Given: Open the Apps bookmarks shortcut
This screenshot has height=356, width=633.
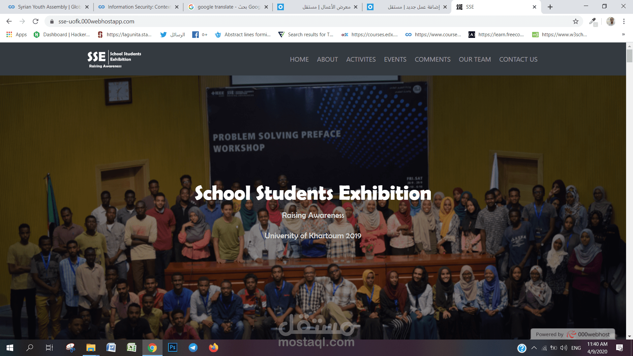Looking at the screenshot, I should click(16, 35).
